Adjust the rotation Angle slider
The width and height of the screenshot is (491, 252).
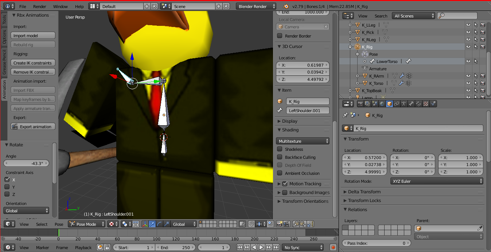tap(26, 163)
